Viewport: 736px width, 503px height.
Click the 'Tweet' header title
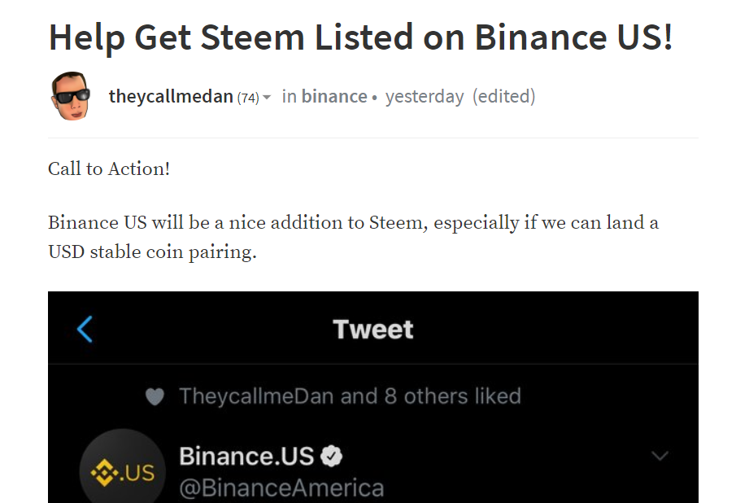[x=373, y=330]
